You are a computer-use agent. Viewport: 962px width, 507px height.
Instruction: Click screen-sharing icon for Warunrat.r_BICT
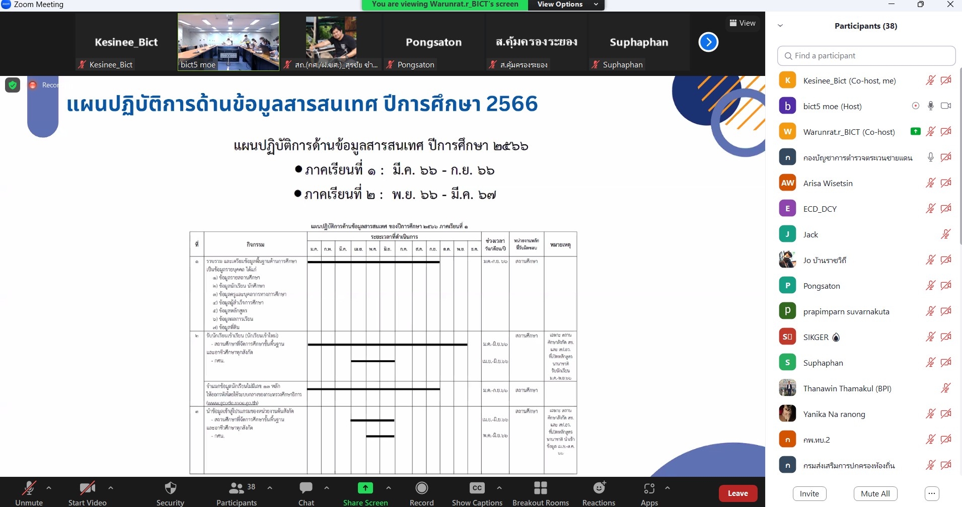pyautogui.click(x=916, y=132)
